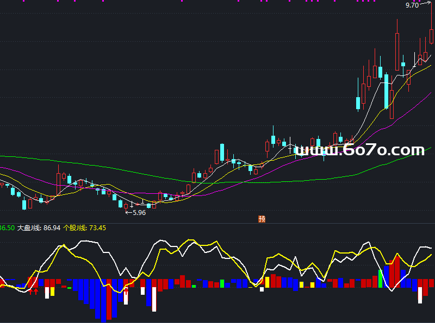
Task: Click the tallest red histogram bar above zero
Action: pos(396,270)
